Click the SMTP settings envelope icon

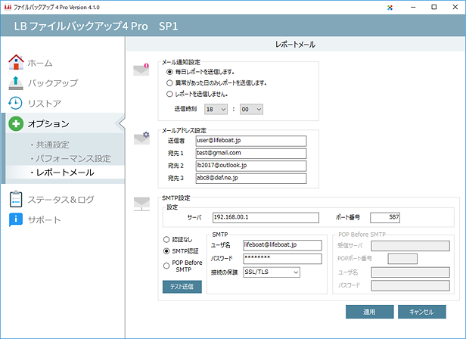click(x=141, y=204)
